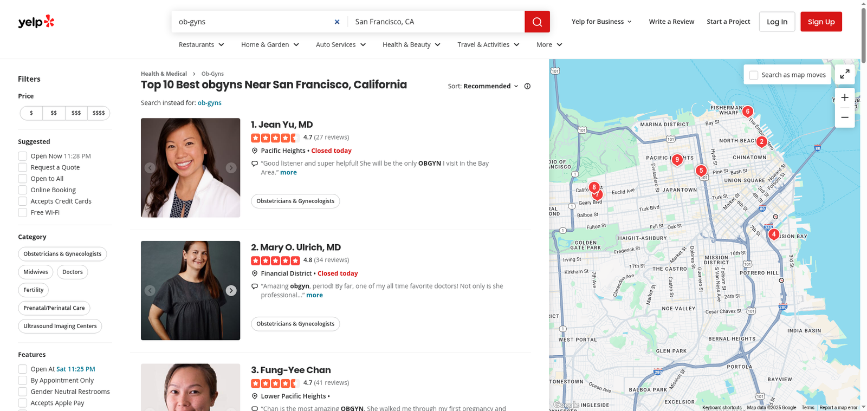Check Gender Neutral Restrooms filter
This screenshot has height=411, width=867.
pos(23,392)
